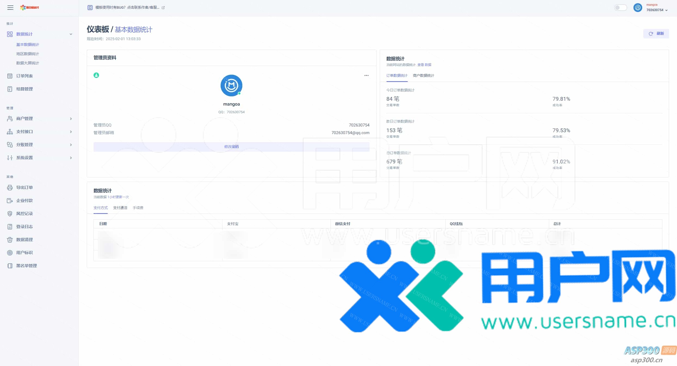Open the 订单列表 sidebar icon

[10, 76]
